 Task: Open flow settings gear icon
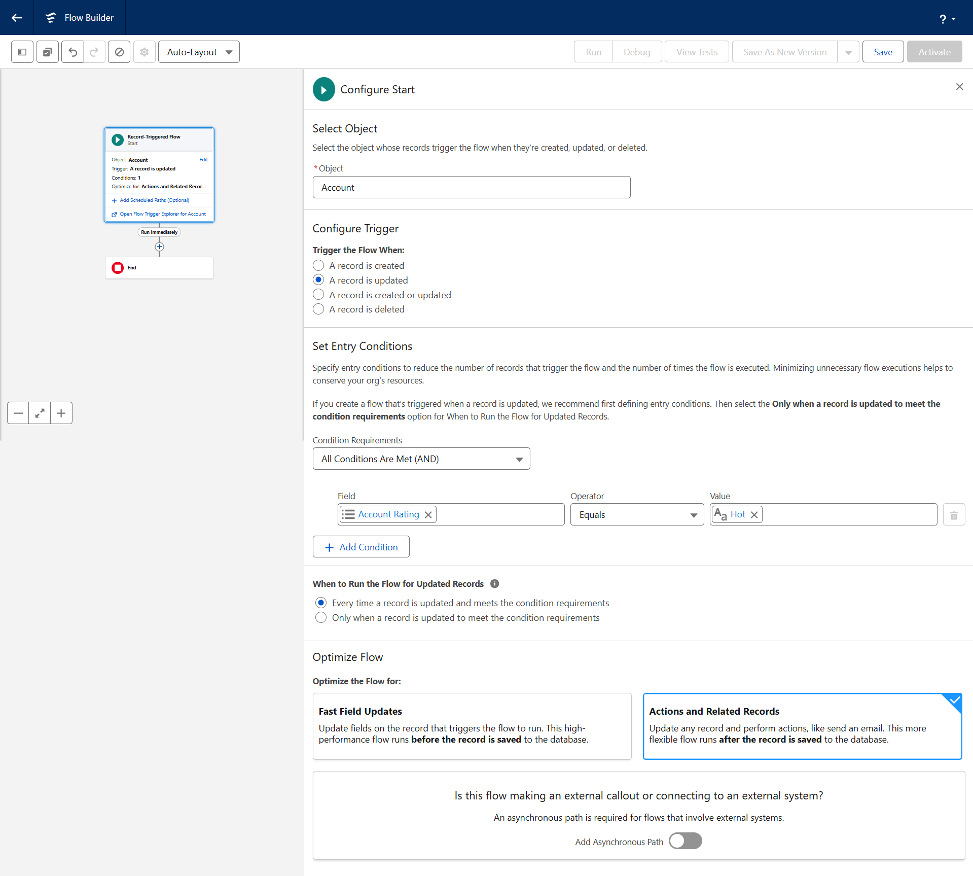point(145,52)
